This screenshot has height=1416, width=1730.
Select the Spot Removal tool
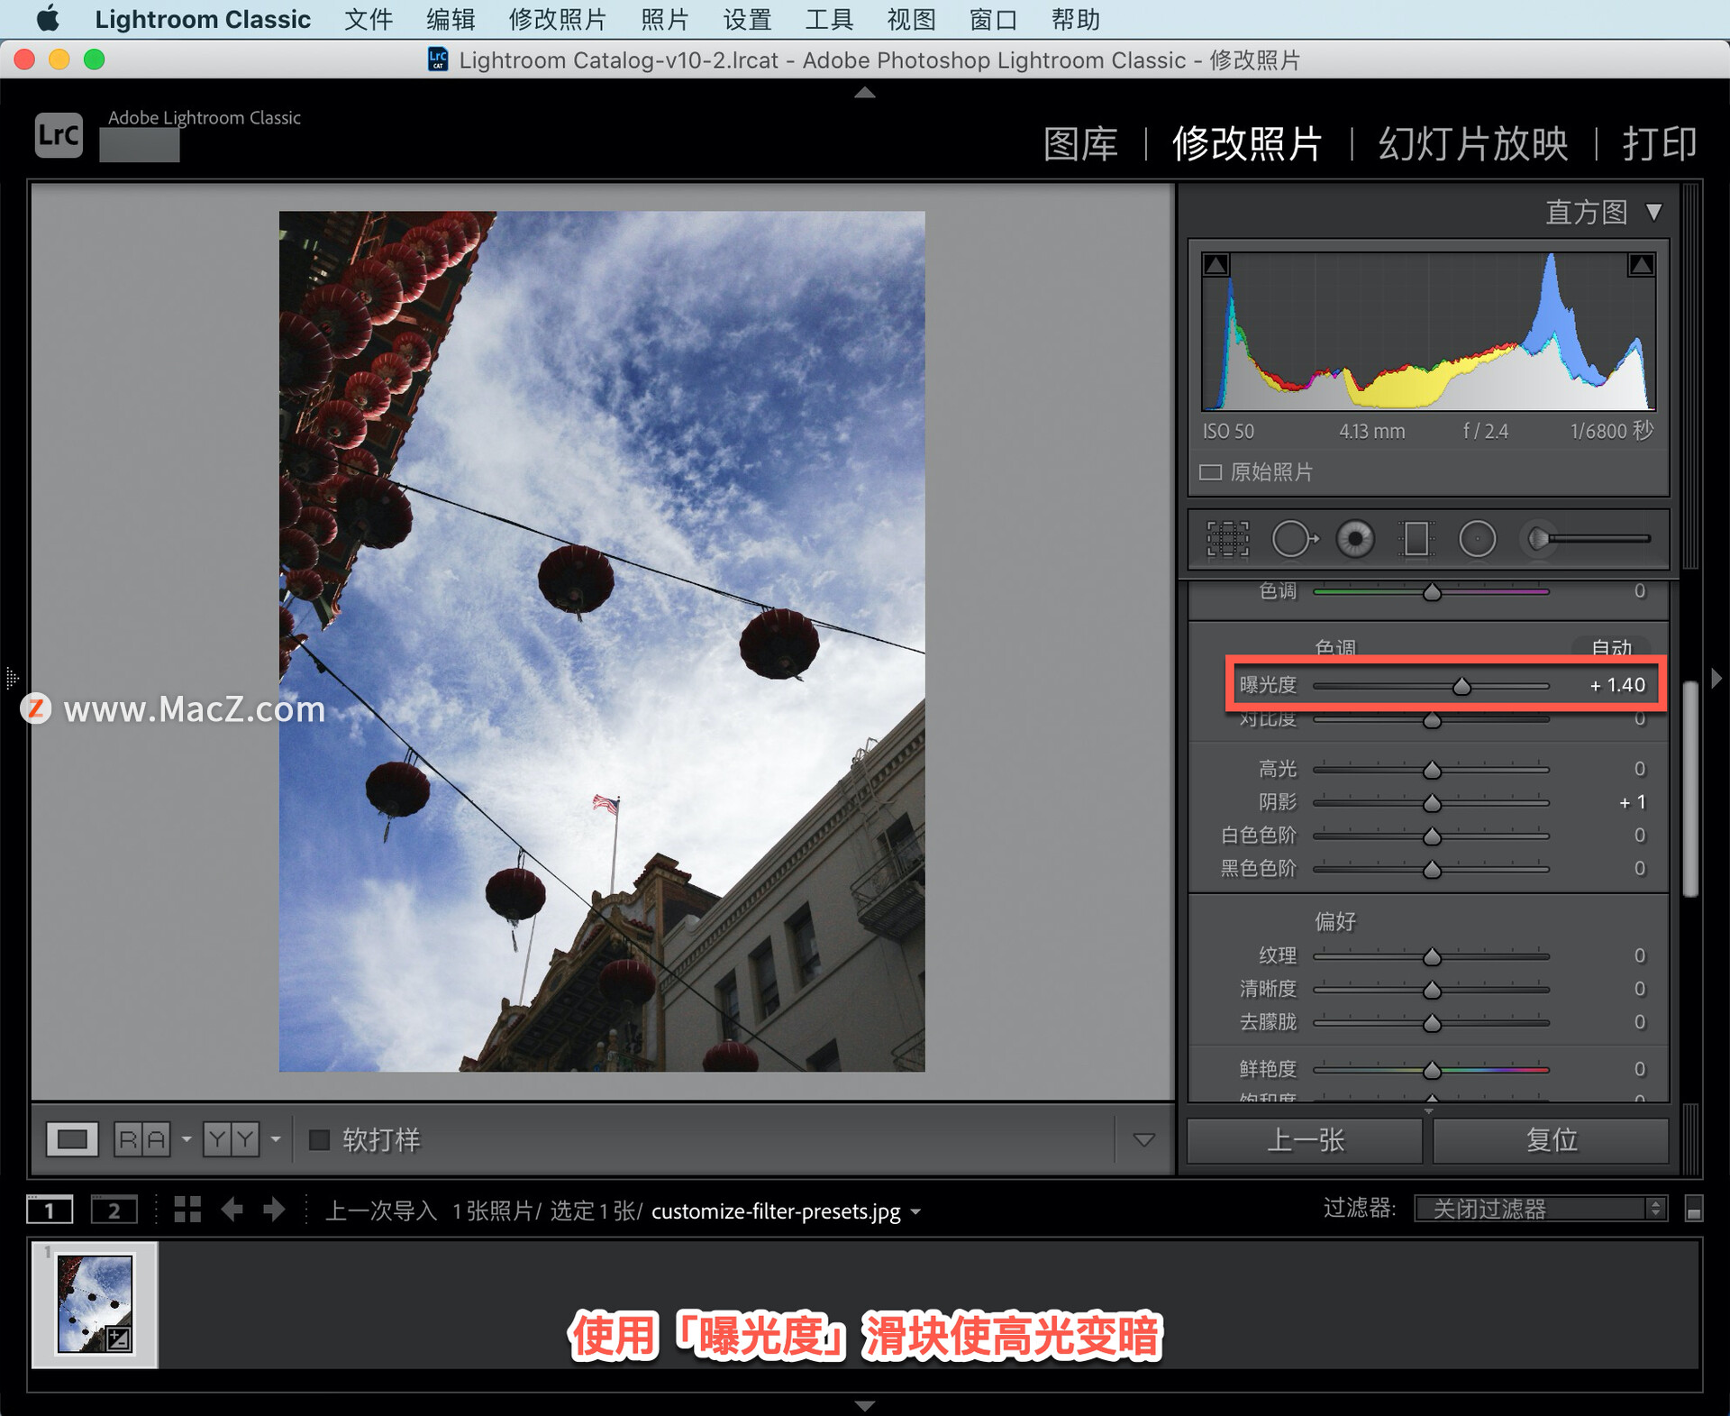1294,539
